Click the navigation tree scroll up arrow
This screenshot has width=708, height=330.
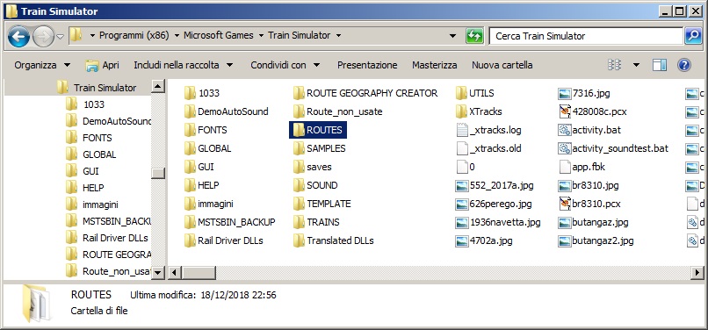(157, 87)
